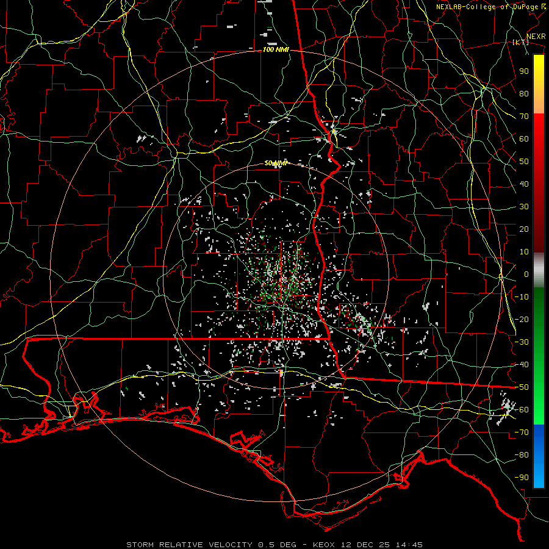Click the 'NEXR' label above the color scale
This screenshot has width=549, height=549.
pos(536,37)
